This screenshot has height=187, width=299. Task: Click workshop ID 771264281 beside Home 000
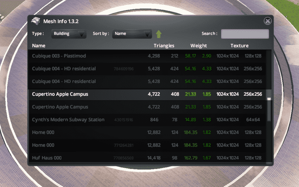[124, 145]
